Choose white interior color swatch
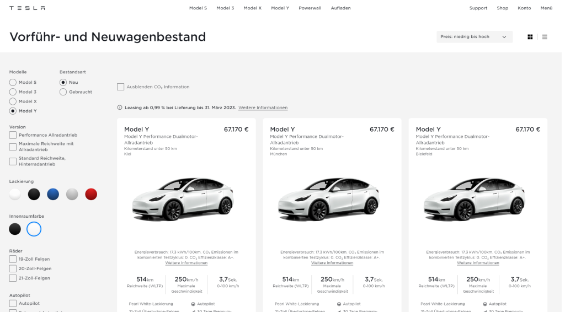 [x=34, y=229]
